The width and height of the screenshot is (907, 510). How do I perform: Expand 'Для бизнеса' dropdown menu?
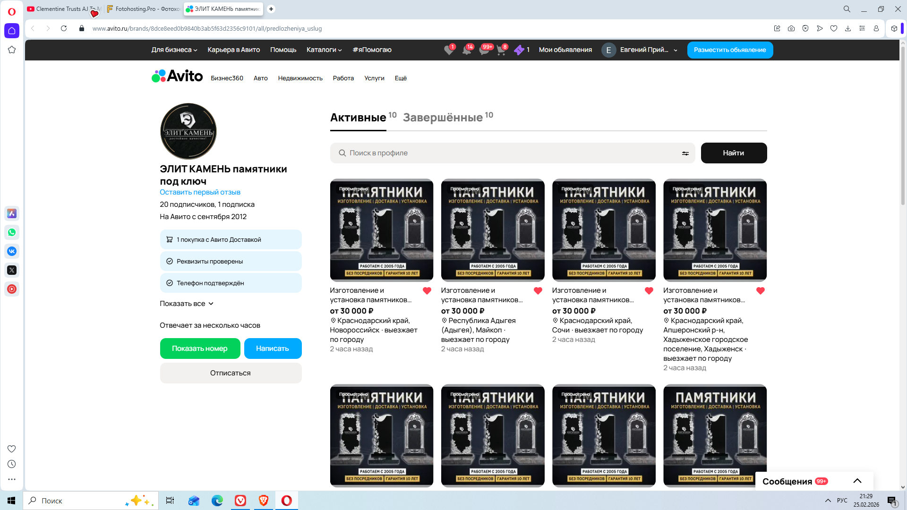(x=174, y=50)
